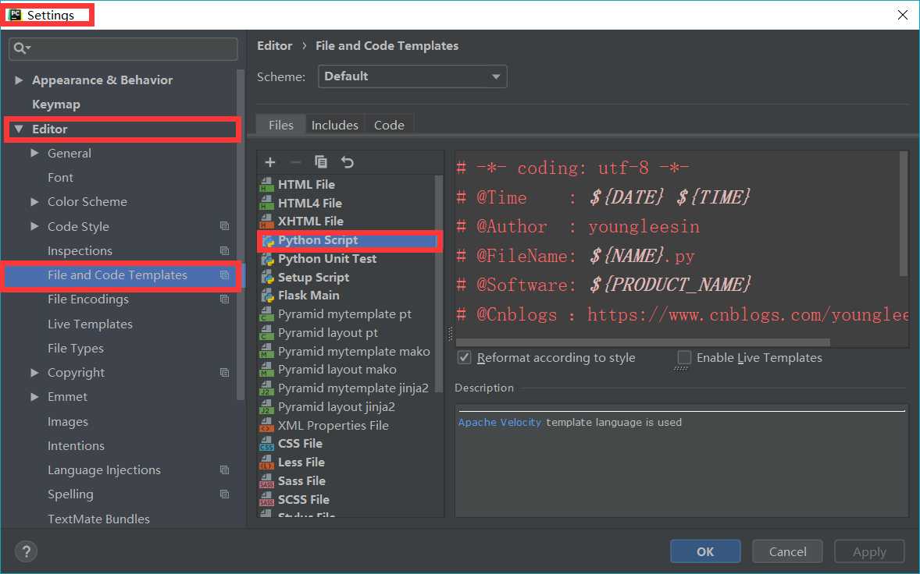920x574 pixels.
Task: Open the Scheme Default dropdown
Action: pyautogui.click(x=412, y=76)
